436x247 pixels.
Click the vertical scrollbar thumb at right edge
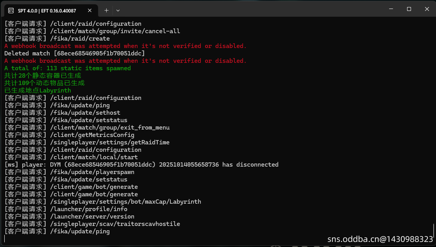click(x=434, y=230)
